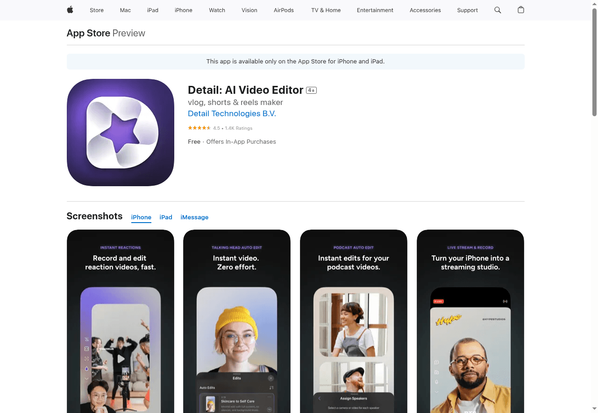Image resolution: width=598 pixels, height=413 pixels.
Task: Click the camera icon in streaming studio screenshot
Action: coord(436,371)
